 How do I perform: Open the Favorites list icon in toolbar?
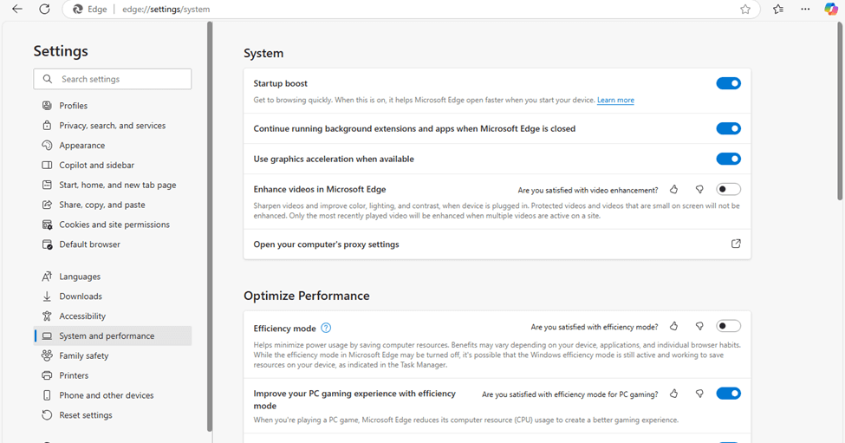pos(777,10)
